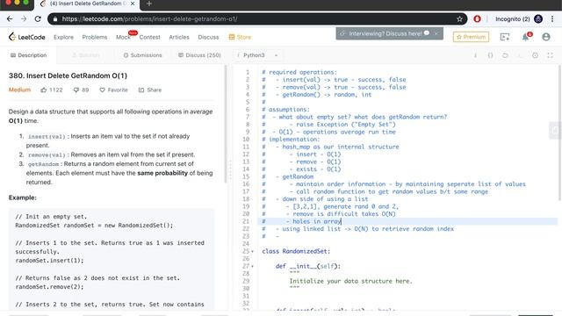Screen dimensions: 562x316
Task: Switch to the Discuss (250) tab
Action: point(199,55)
